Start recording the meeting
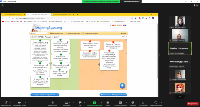The width and height of the screenshot is (200, 107). pyautogui.click(x=108, y=103)
